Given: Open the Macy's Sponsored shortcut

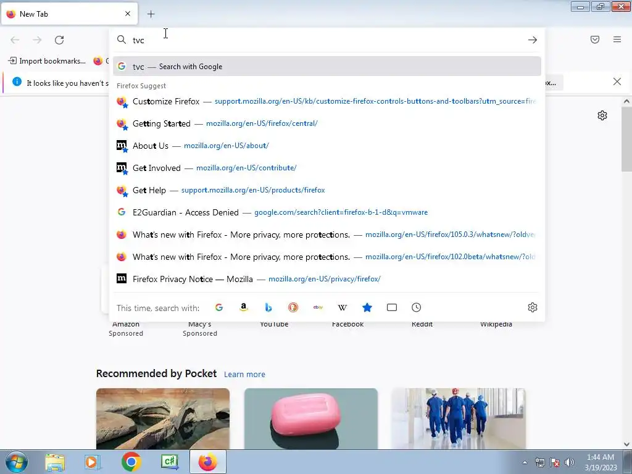Looking at the screenshot, I should (x=200, y=328).
